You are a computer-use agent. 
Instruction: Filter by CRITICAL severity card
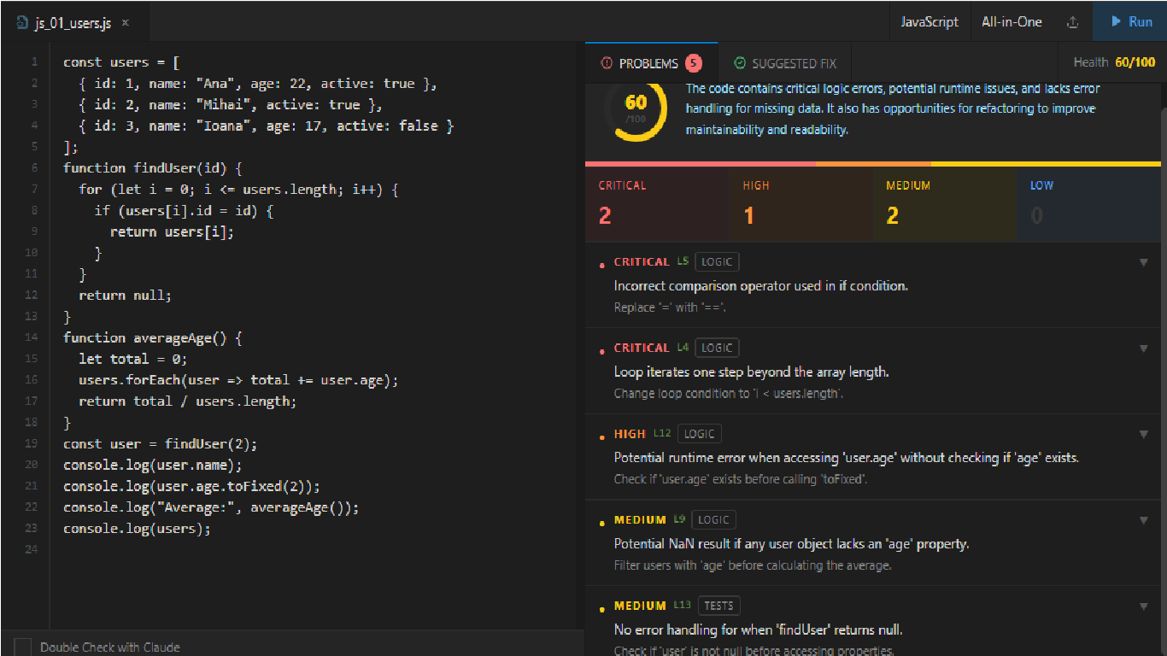[x=656, y=204]
